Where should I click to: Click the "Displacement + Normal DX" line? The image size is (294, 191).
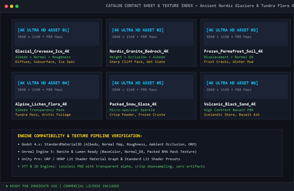point(228,57)
